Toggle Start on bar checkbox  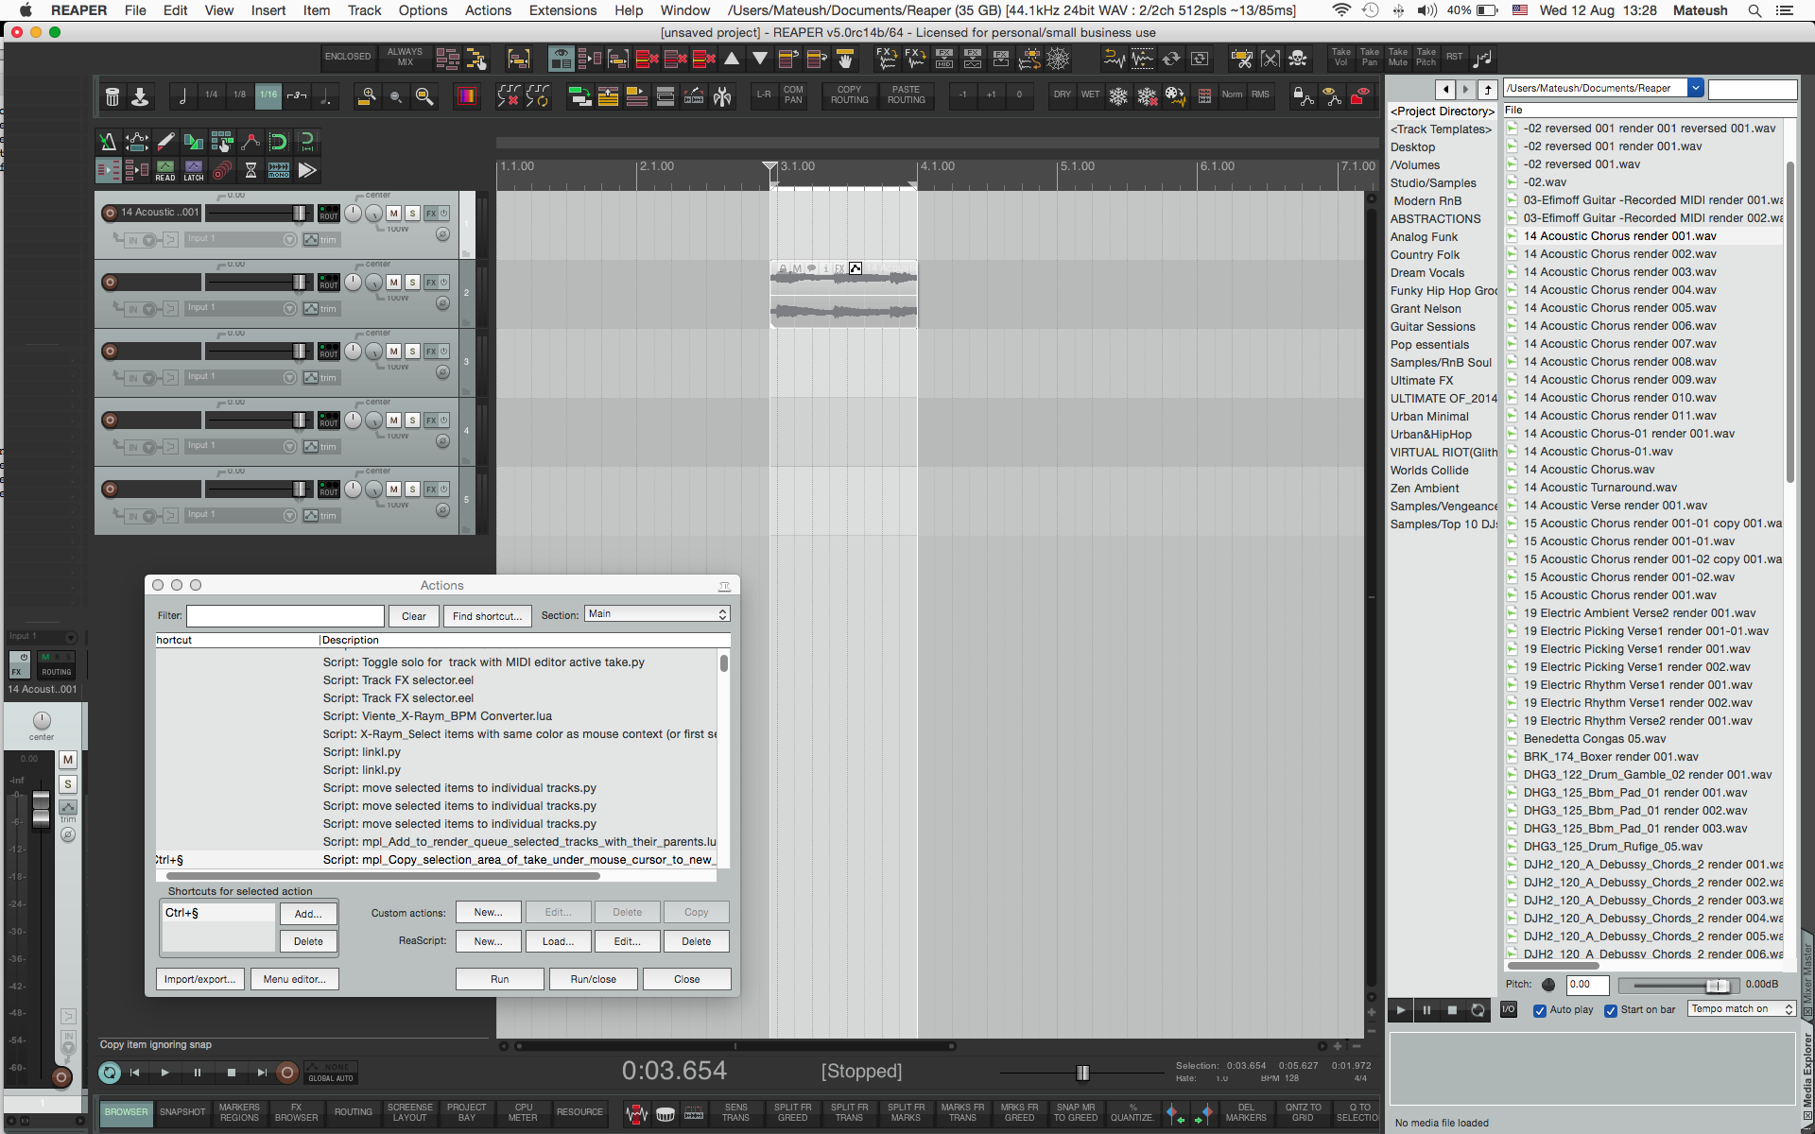tap(1611, 1010)
